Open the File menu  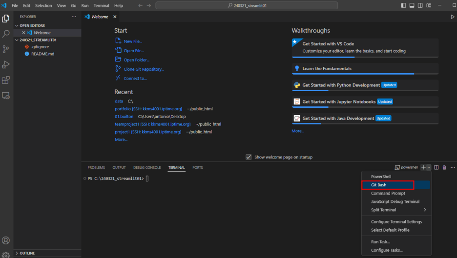click(15, 5)
